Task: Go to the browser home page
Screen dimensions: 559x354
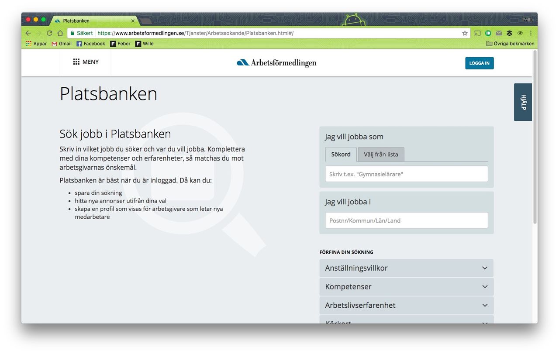Action: [x=60, y=33]
